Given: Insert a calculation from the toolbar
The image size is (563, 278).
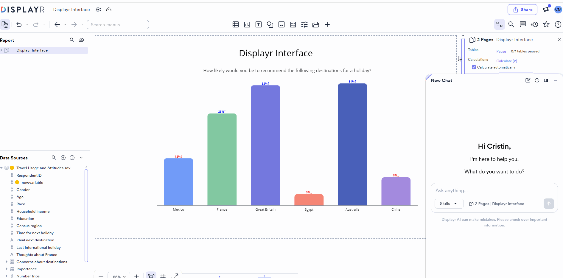Looking at the screenshot, I should pyautogui.click(x=293, y=24).
